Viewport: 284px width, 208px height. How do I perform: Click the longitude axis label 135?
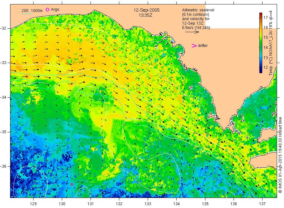click(205, 204)
